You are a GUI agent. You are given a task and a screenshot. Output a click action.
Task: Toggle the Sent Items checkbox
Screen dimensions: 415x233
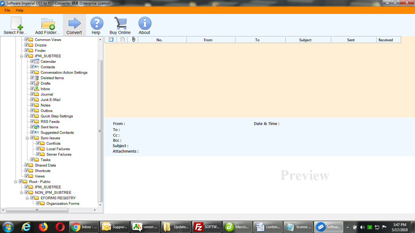coord(32,127)
